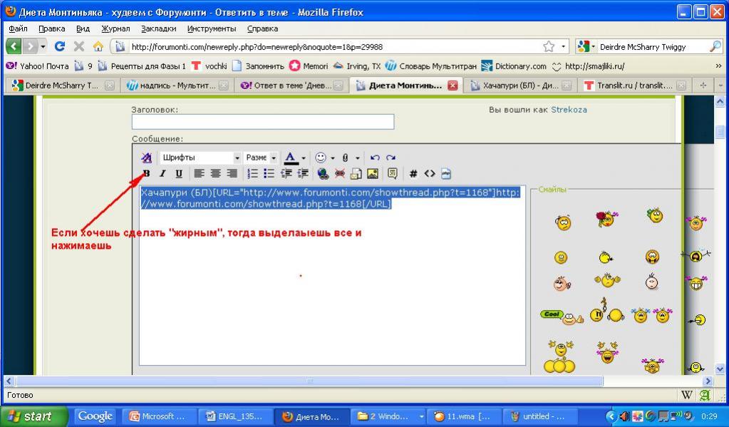
Task: Open the Журнал menu
Action: coord(115,29)
